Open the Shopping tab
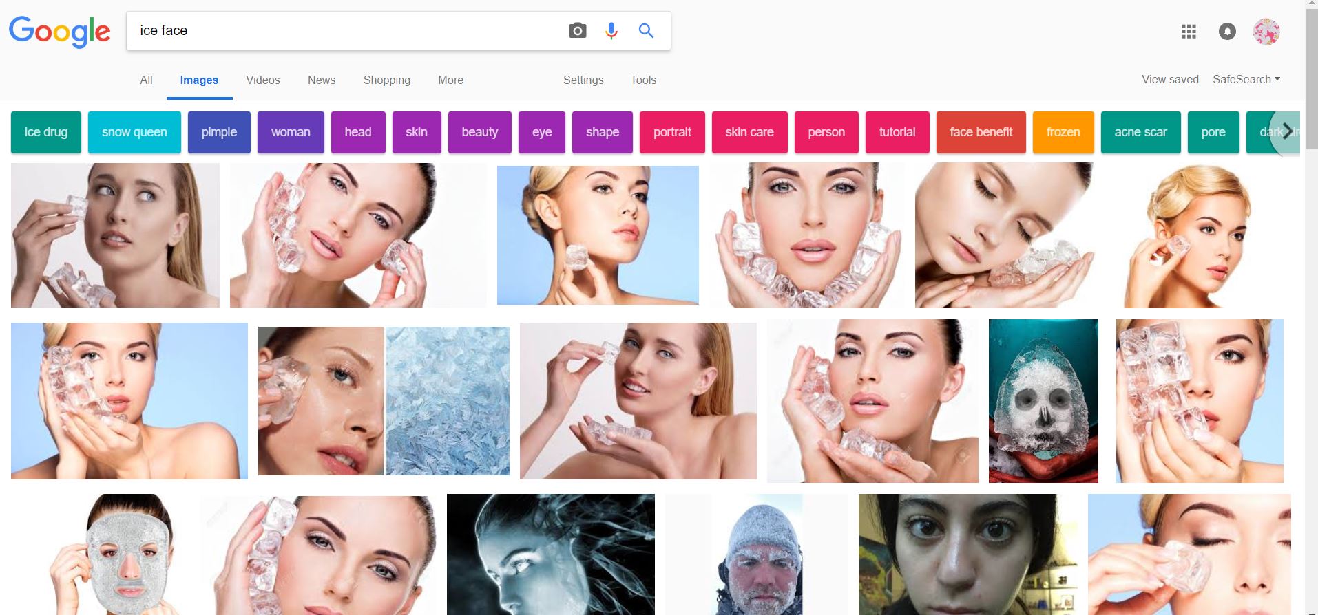Viewport: 1318px width, 615px height. click(387, 80)
